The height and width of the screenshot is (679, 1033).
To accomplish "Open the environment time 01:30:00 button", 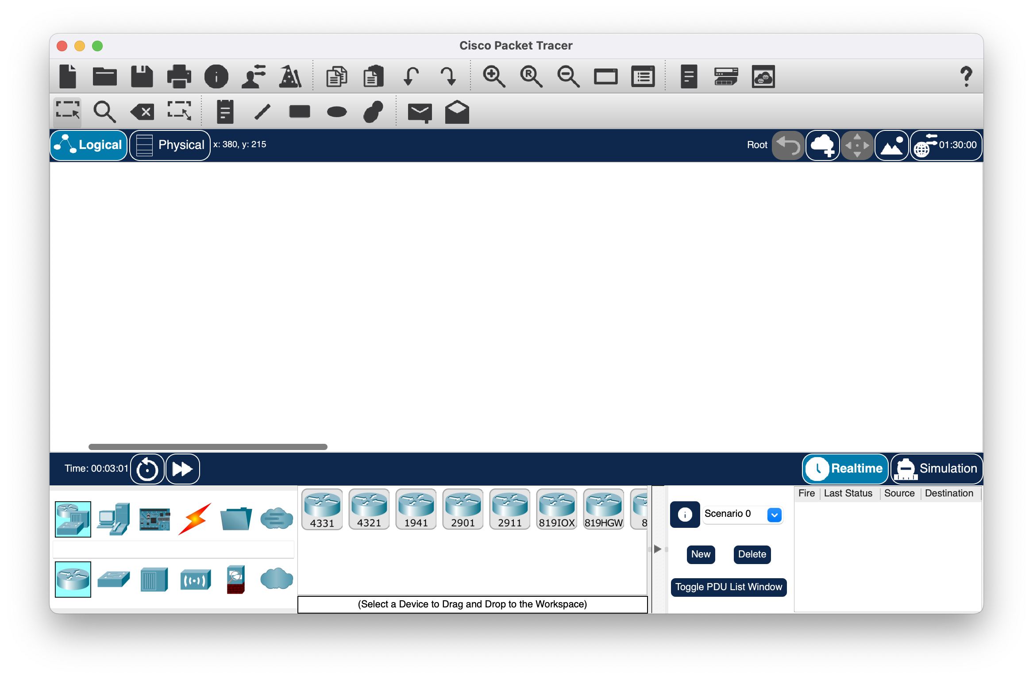I will pyautogui.click(x=946, y=145).
